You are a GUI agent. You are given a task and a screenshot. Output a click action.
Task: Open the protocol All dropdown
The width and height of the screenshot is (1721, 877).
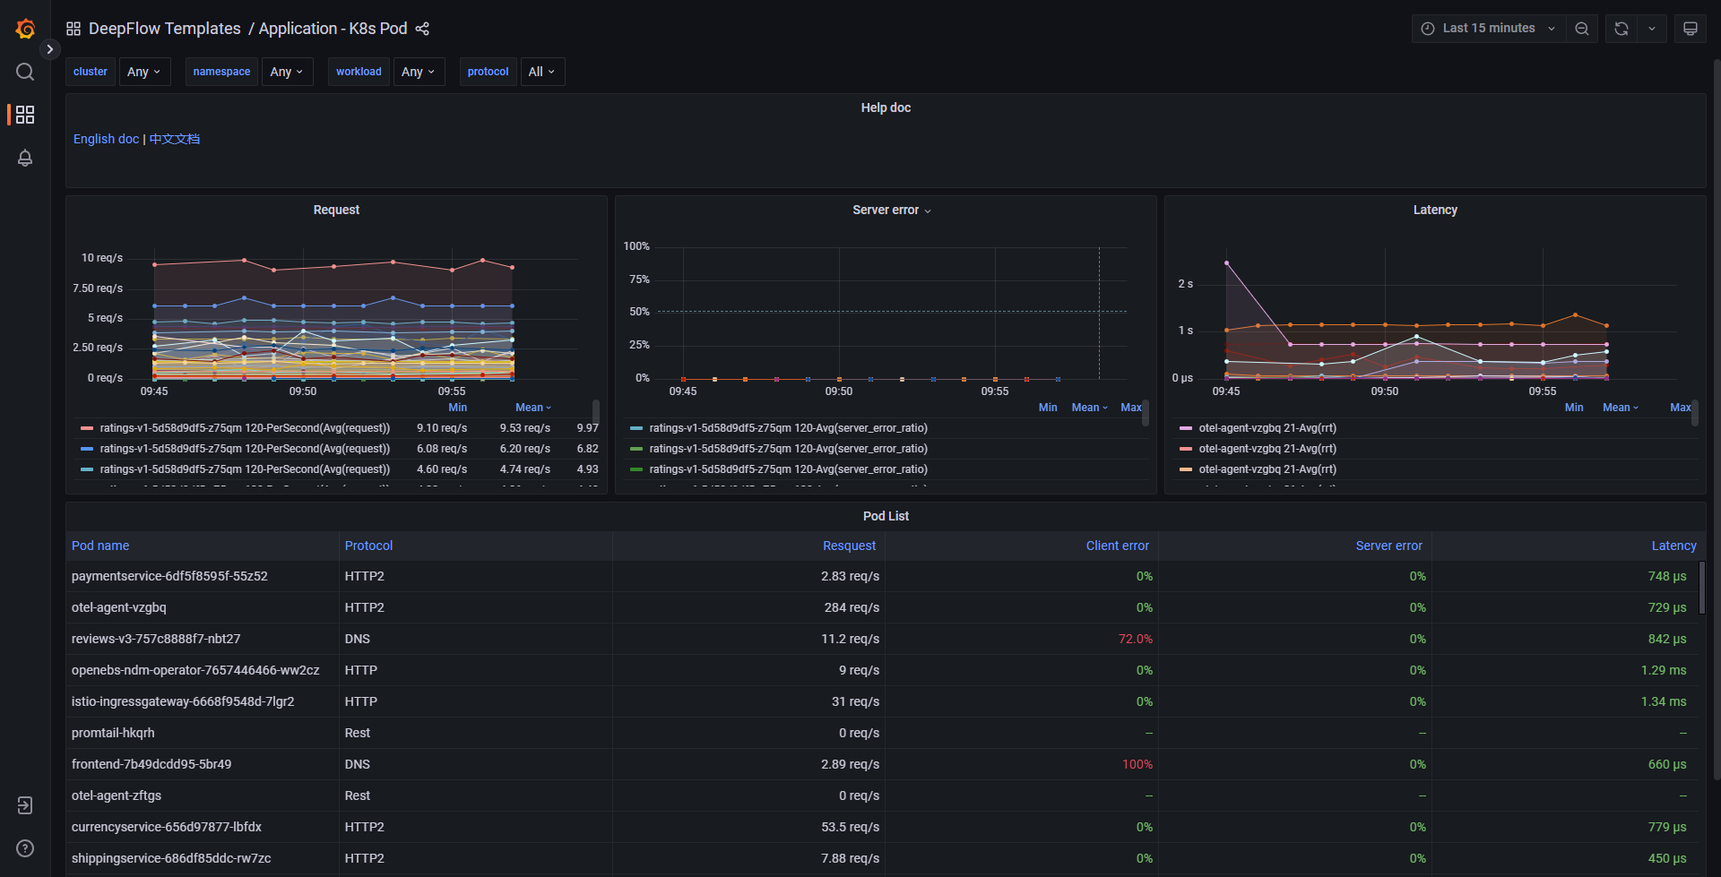(x=541, y=72)
